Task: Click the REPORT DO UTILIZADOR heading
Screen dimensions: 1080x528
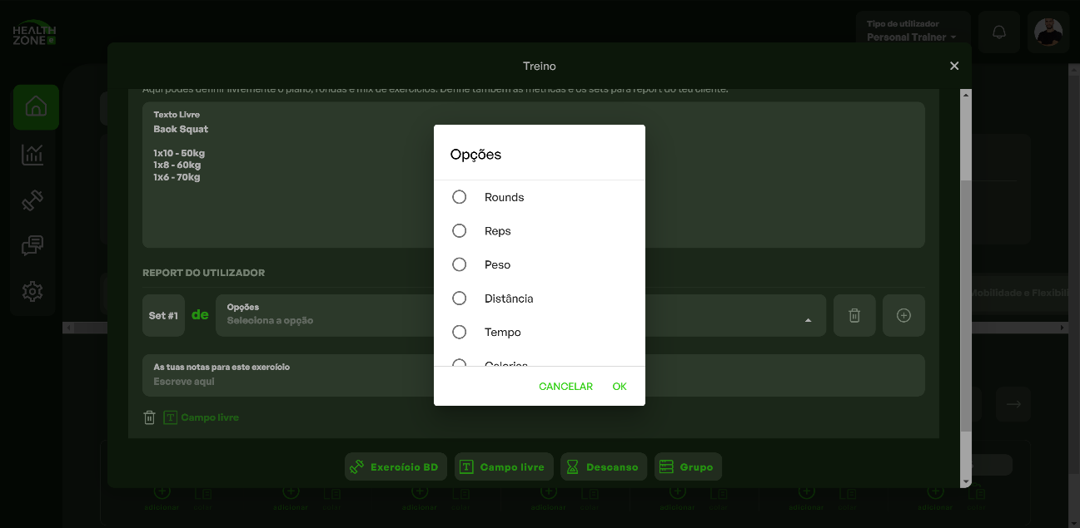Action: [x=204, y=273]
